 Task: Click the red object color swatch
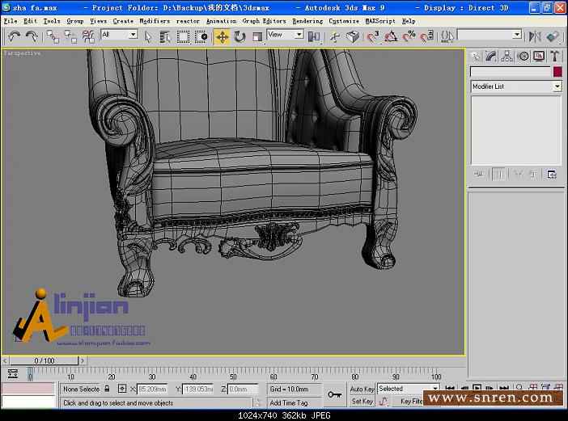[557, 72]
